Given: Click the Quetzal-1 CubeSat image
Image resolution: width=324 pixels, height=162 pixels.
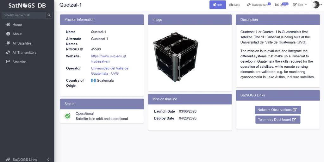Looking at the screenshot, I should click(x=176, y=57).
